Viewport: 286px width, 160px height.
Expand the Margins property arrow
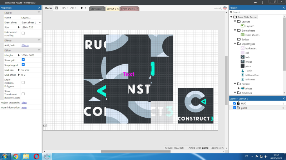[x=19, y=55]
